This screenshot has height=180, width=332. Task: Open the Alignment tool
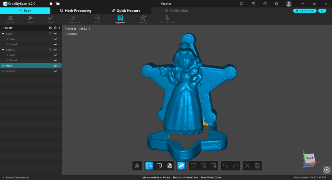point(120,19)
